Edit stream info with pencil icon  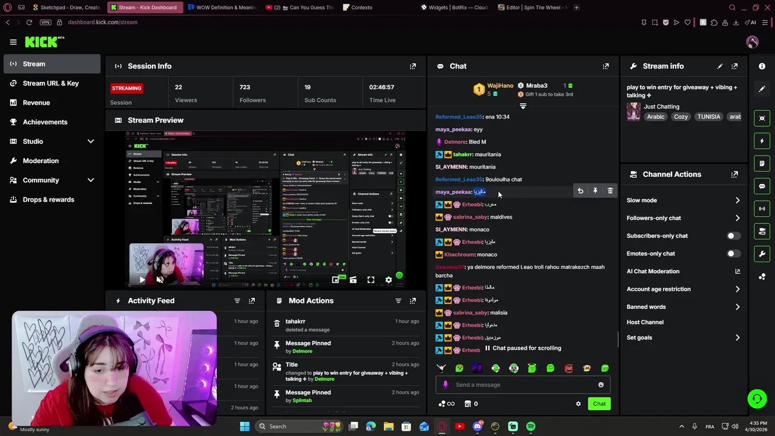click(x=720, y=66)
